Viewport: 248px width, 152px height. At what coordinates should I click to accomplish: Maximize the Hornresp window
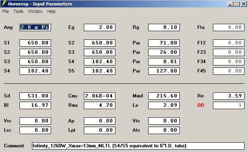(x=237, y=4)
